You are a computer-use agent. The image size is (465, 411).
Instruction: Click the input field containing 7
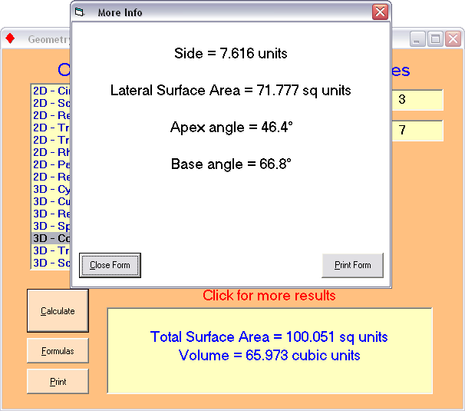(x=417, y=131)
